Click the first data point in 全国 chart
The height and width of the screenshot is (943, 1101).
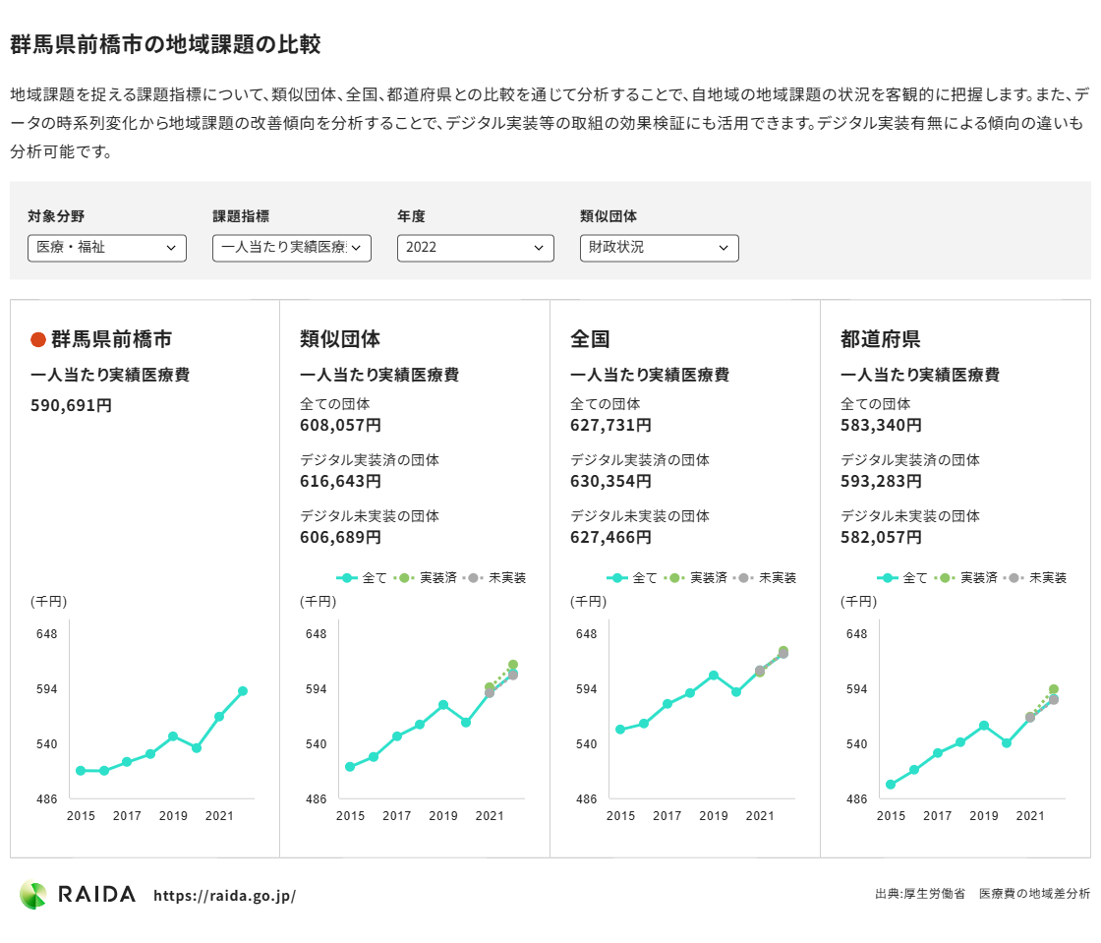point(620,730)
